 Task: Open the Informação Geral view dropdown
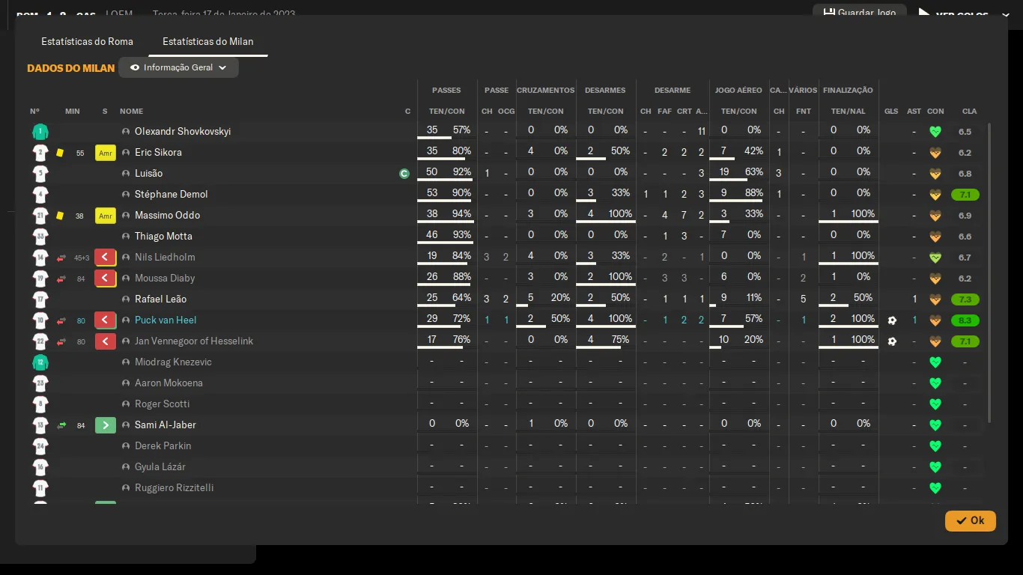point(178,67)
